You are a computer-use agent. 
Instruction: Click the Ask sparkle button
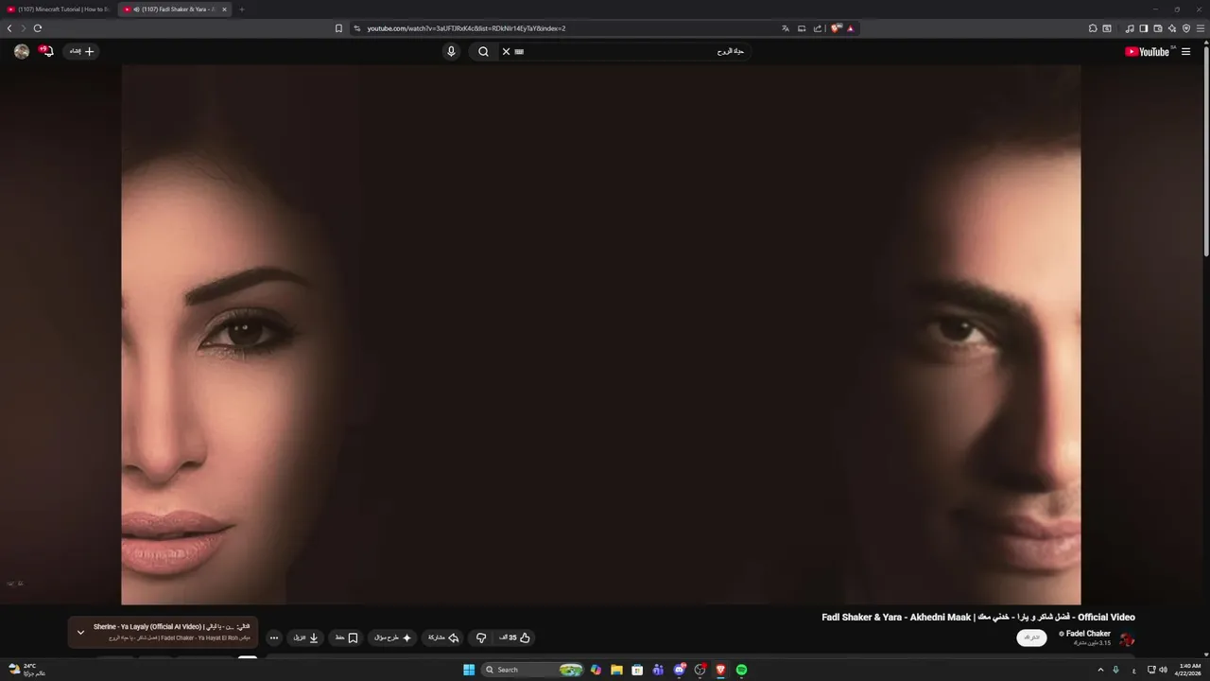[393, 637]
